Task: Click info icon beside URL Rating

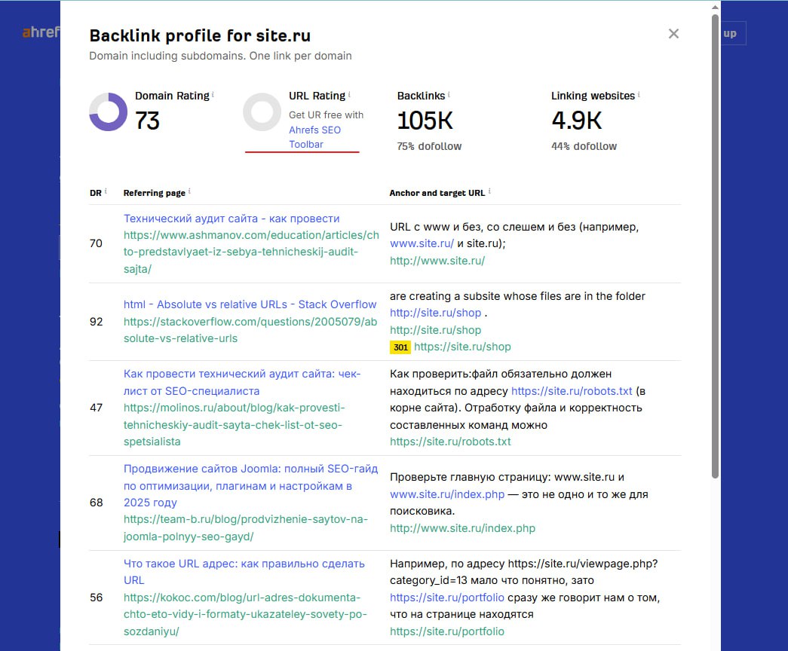Action: 349,95
